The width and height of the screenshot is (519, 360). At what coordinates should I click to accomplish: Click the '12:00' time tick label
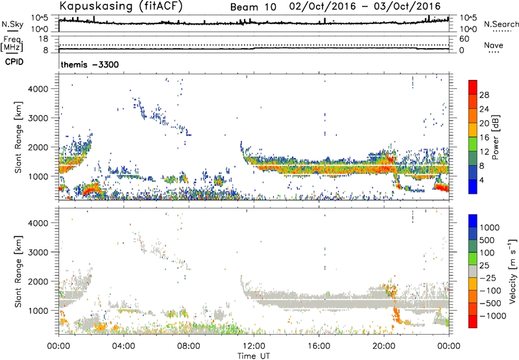(254, 346)
